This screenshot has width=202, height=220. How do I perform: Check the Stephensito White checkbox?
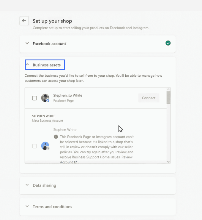(34, 98)
